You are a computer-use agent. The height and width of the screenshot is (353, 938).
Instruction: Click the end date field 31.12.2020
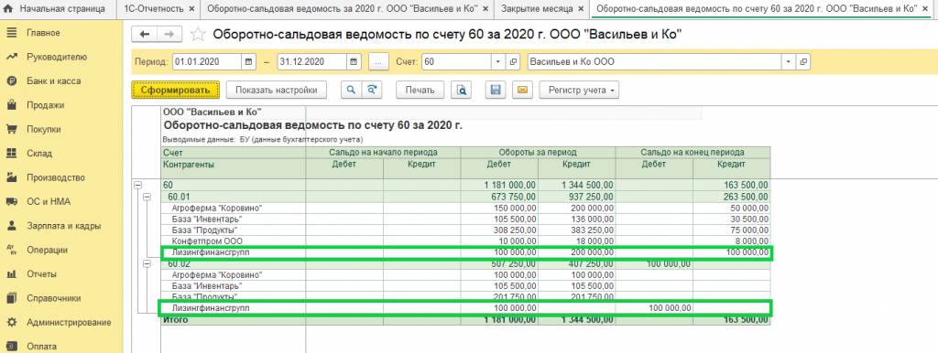click(x=311, y=61)
